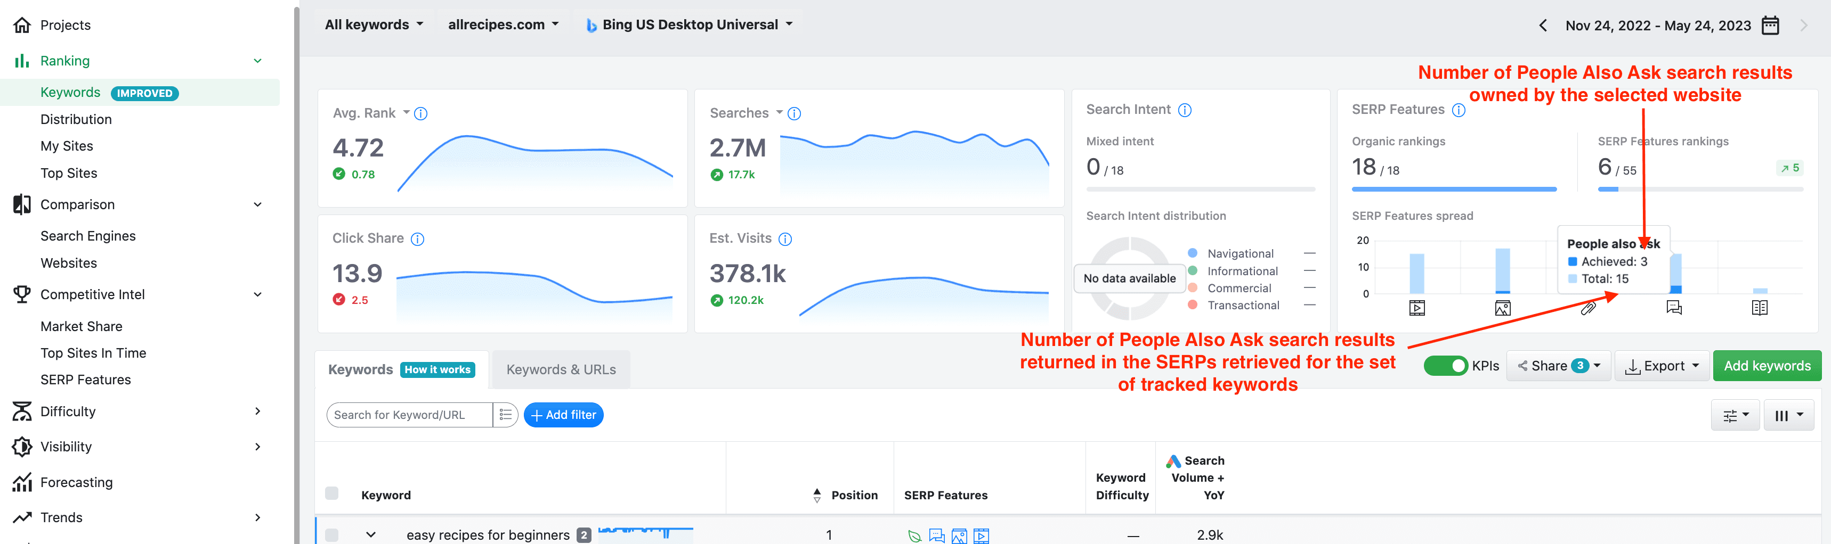Check the easy recipes for beginners row checkbox
Viewport: 1831px width, 544px height.
tap(331, 535)
